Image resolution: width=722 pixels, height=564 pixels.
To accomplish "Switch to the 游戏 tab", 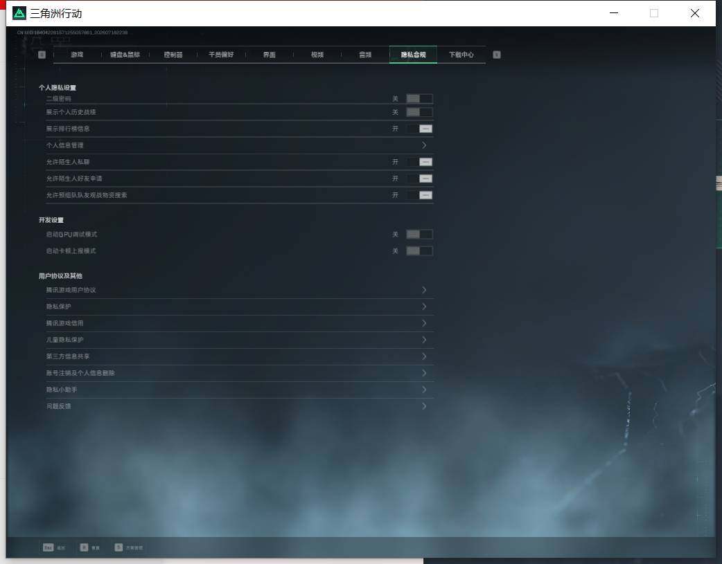I will click(77, 55).
